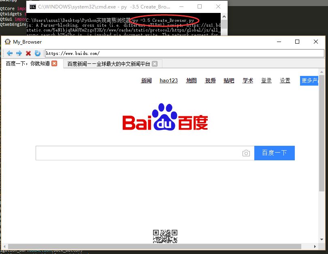Click the URL address bar
The width and height of the screenshot is (328, 254).
184,53
